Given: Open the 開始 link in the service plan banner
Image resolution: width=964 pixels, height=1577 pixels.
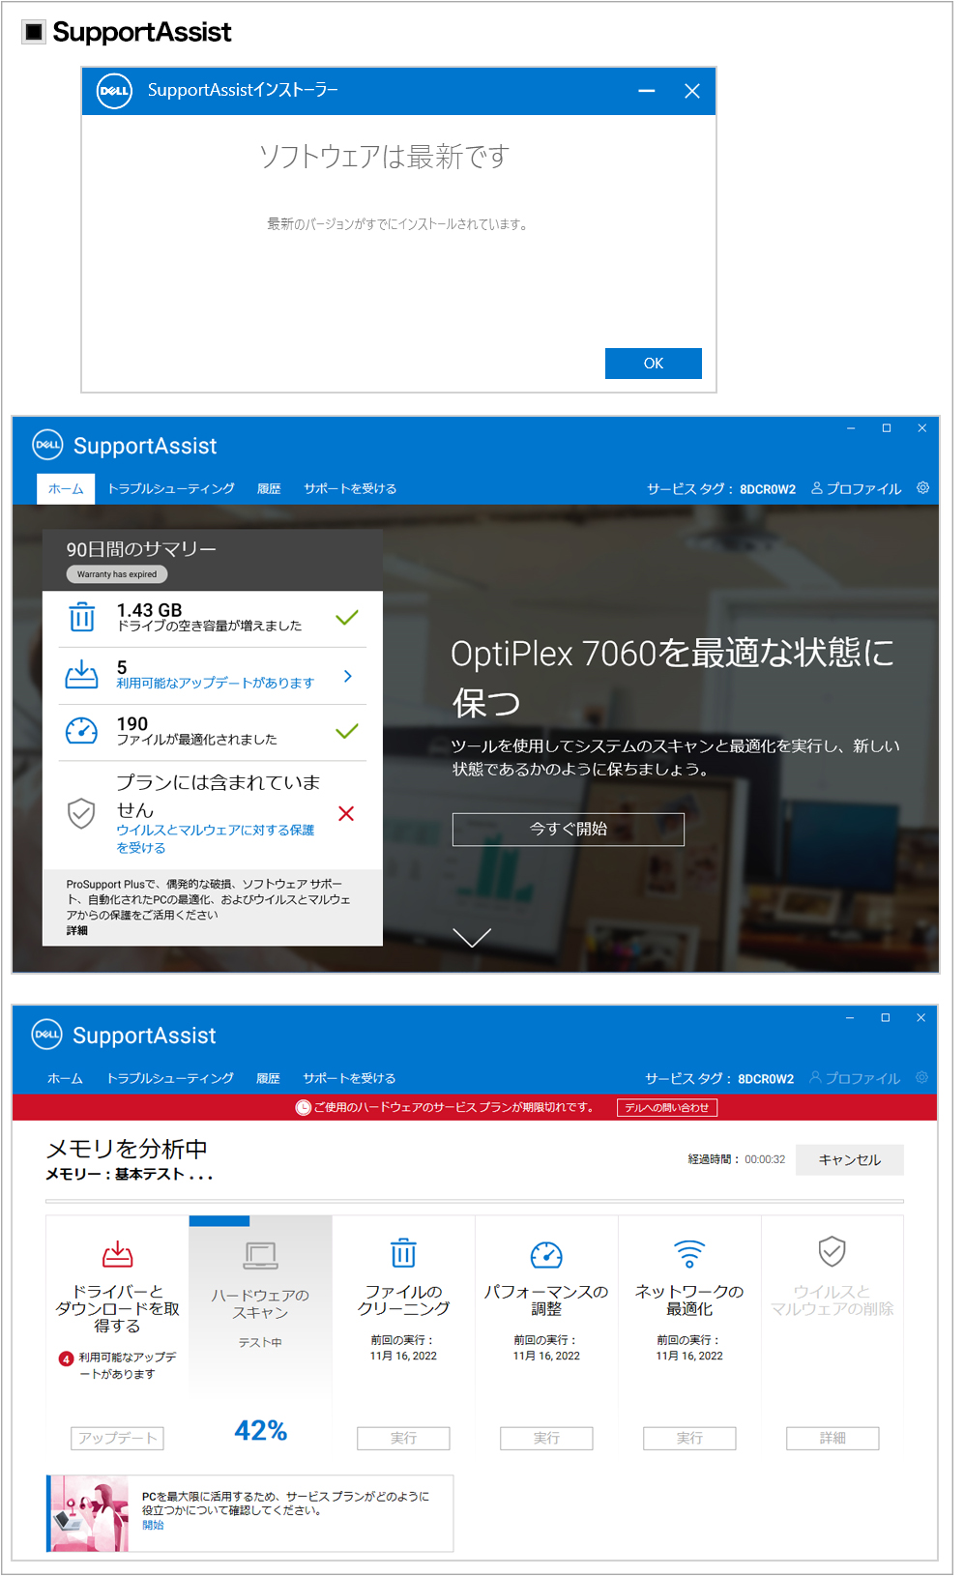Looking at the screenshot, I should 153,1526.
